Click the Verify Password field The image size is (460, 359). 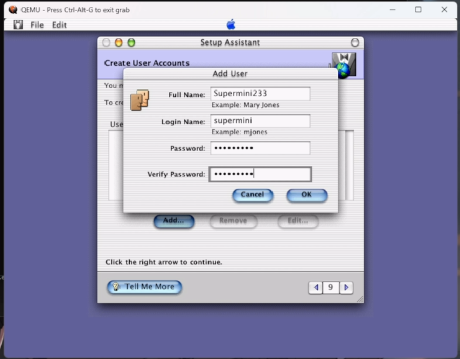pyautogui.click(x=260, y=174)
